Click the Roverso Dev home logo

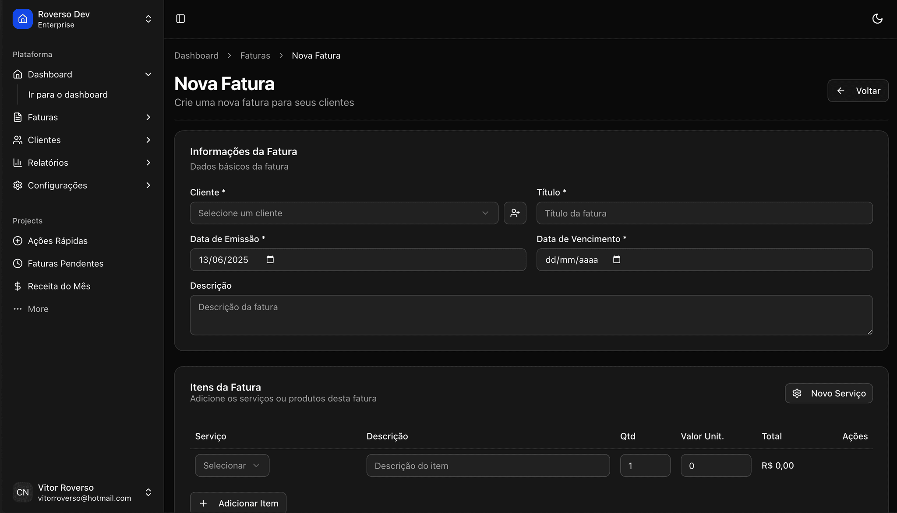point(23,19)
